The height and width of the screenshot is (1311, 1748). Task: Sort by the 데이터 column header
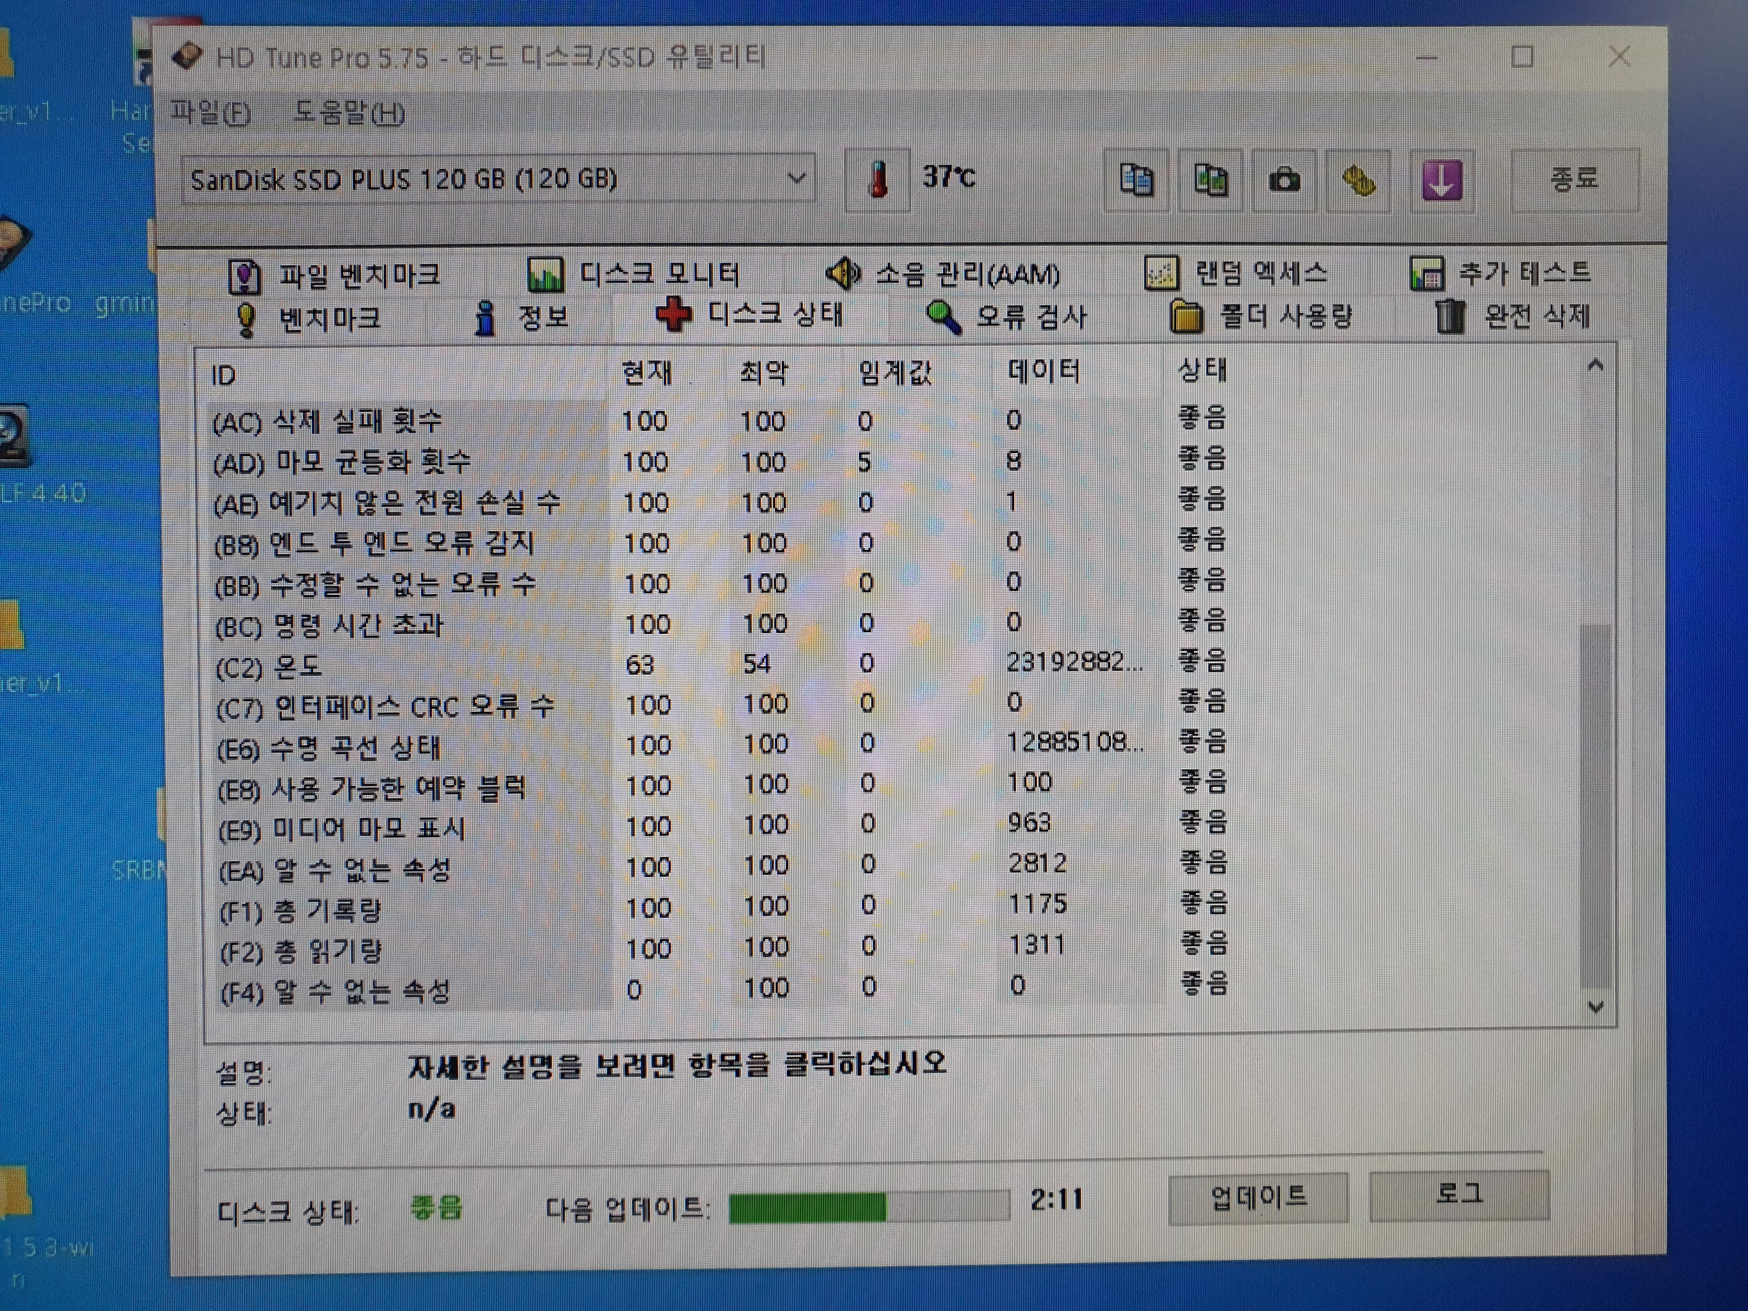click(x=1044, y=371)
